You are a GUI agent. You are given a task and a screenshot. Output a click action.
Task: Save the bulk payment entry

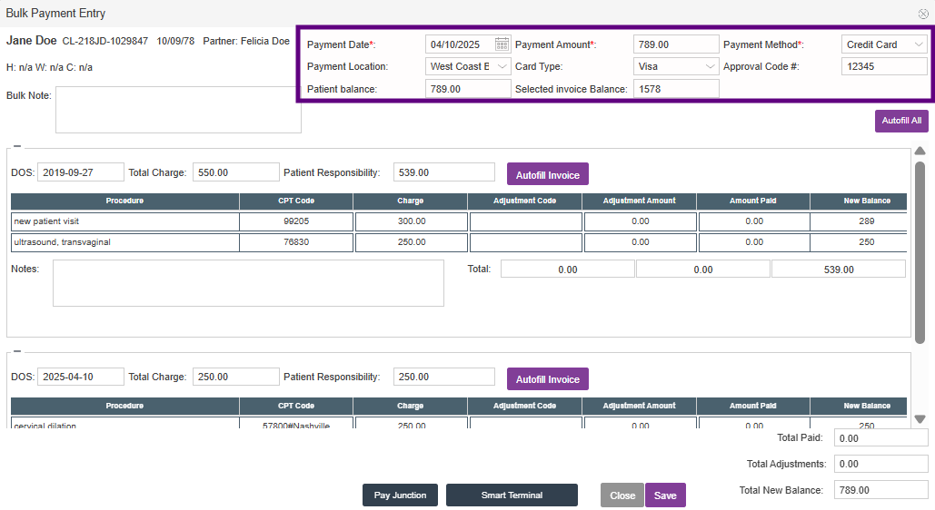(665, 495)
